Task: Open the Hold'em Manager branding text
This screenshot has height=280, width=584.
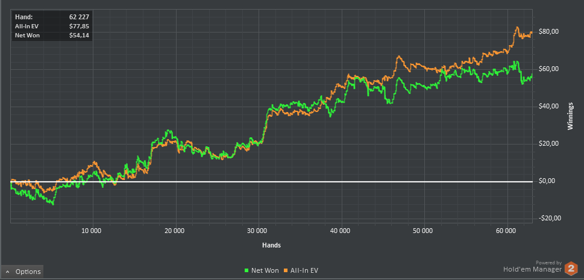Action: tap(533, 269)
